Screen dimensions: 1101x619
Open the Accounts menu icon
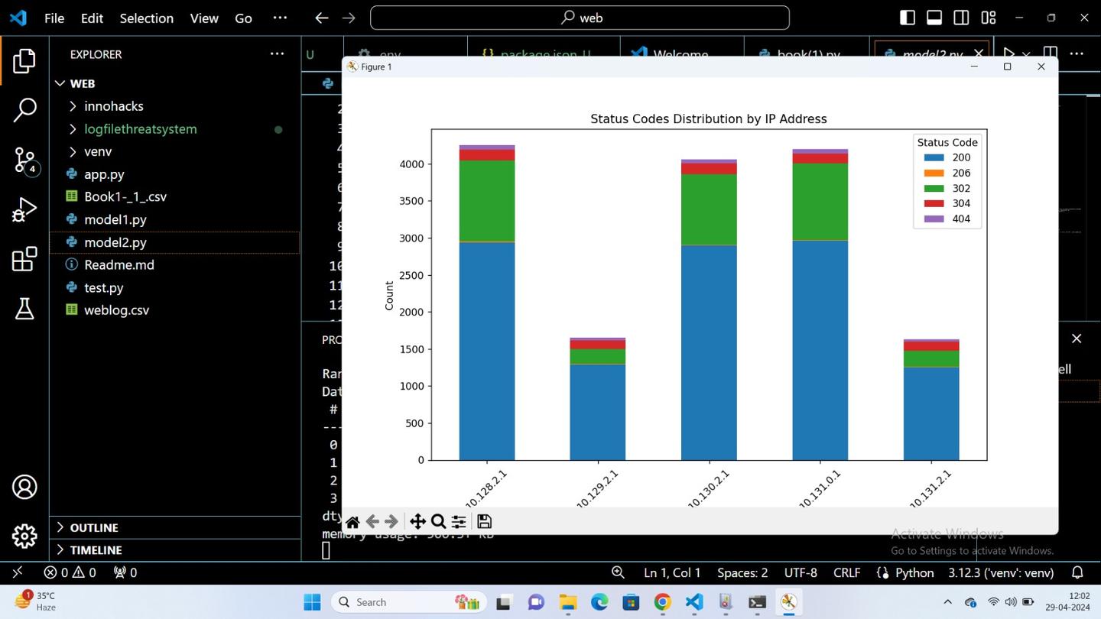point(24,487)
